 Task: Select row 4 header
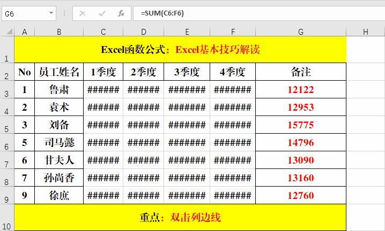point(7,107)
